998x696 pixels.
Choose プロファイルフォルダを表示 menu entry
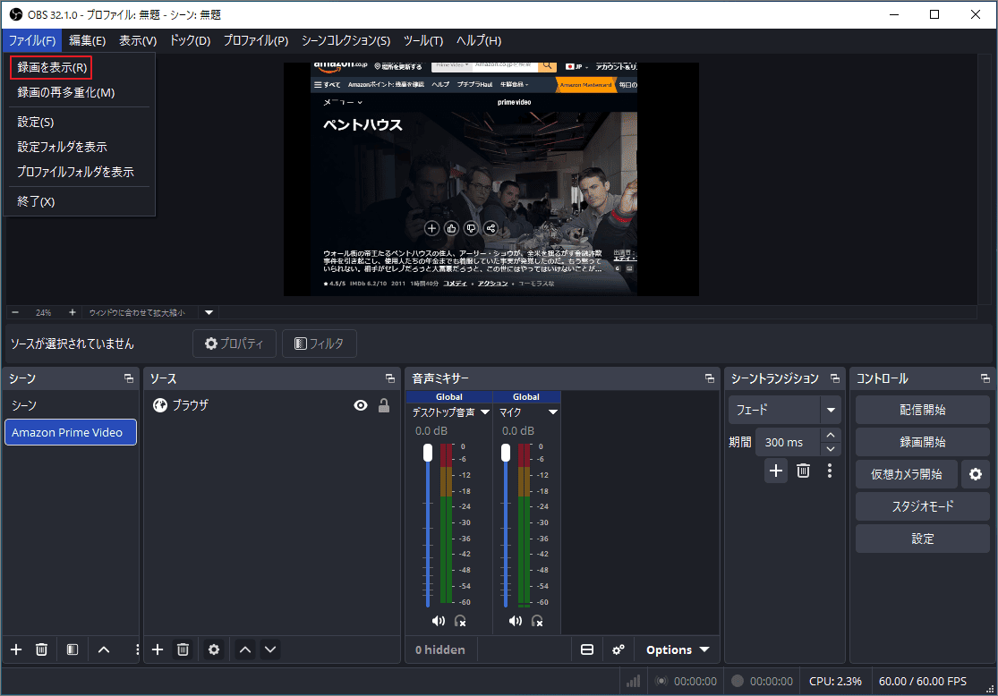click(80, 172)
